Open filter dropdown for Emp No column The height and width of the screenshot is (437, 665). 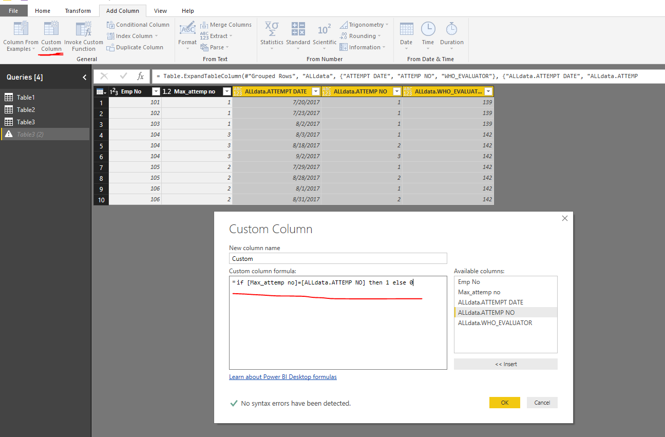coord(156,91)
